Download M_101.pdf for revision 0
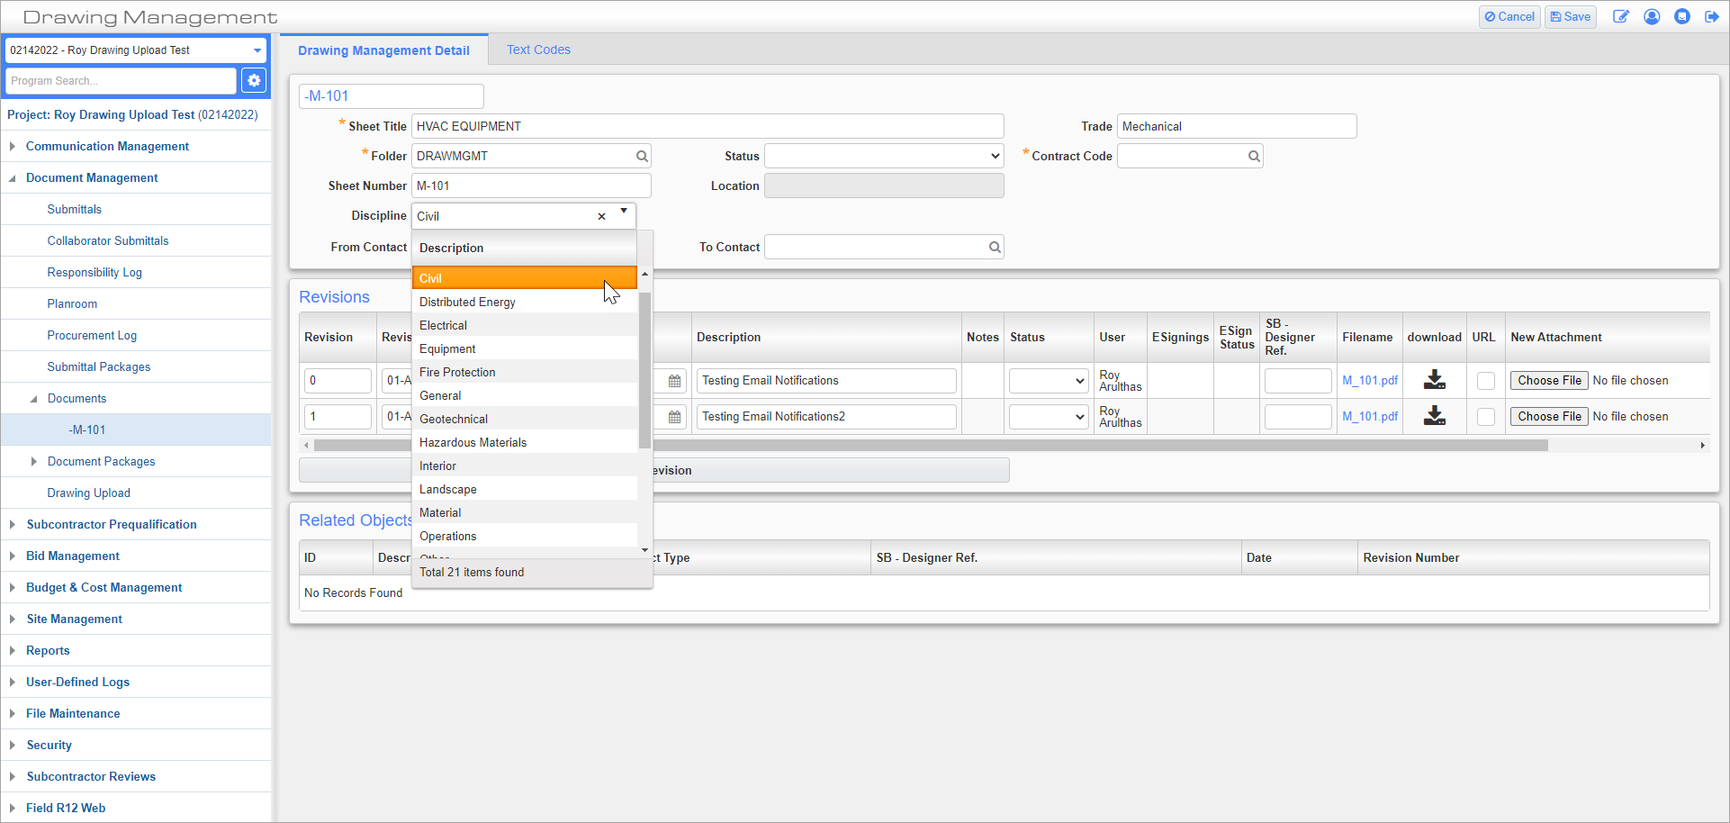 1435,380
